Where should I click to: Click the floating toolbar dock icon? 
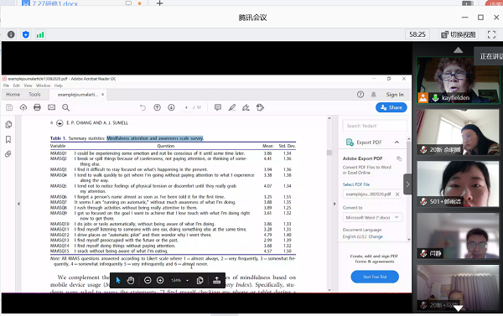(x=217, y=281)
